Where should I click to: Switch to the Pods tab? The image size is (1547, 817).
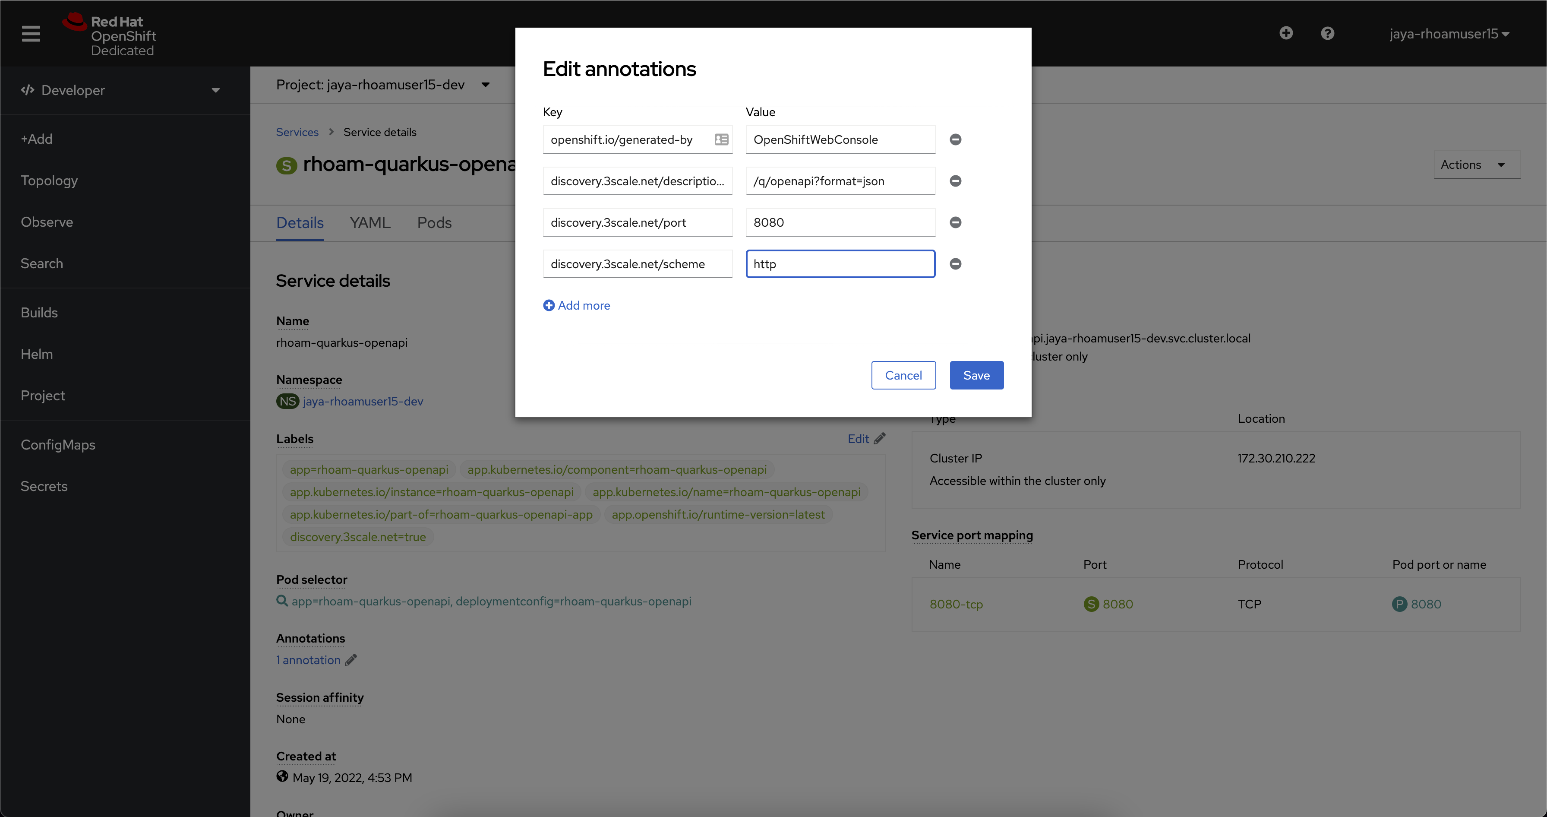click(x=434, y=222)
